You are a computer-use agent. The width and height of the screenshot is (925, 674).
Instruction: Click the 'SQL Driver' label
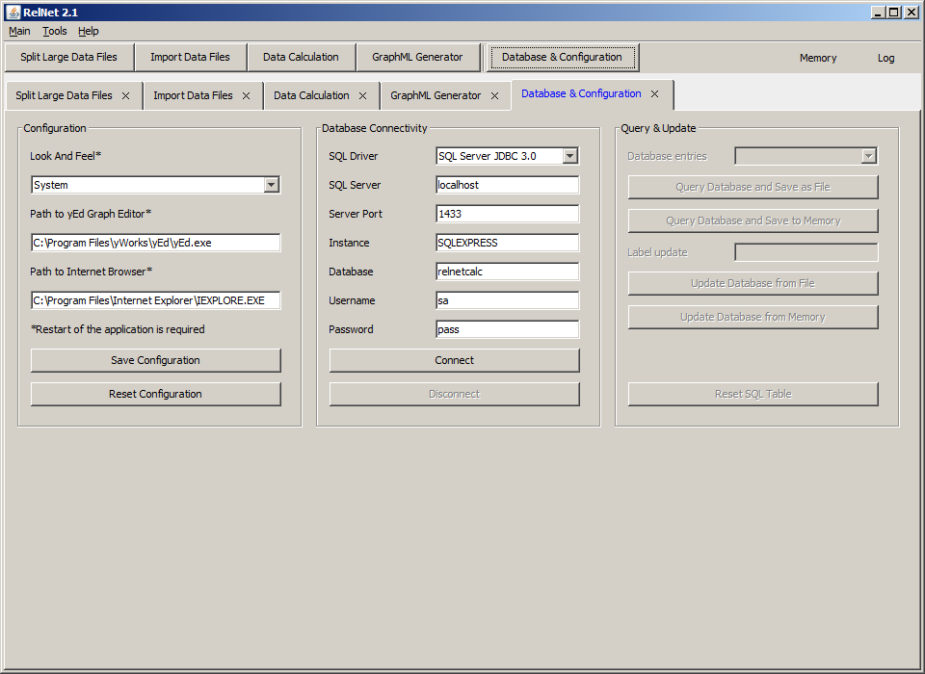(354, 156)
